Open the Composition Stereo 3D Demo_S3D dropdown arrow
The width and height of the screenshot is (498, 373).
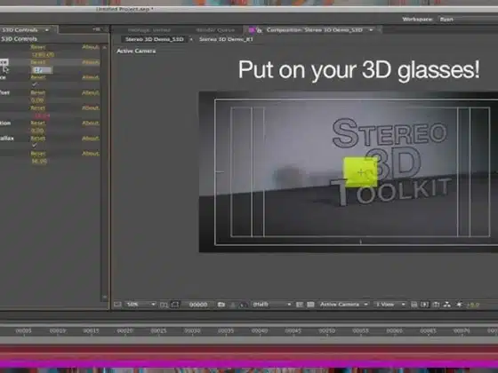371,30
